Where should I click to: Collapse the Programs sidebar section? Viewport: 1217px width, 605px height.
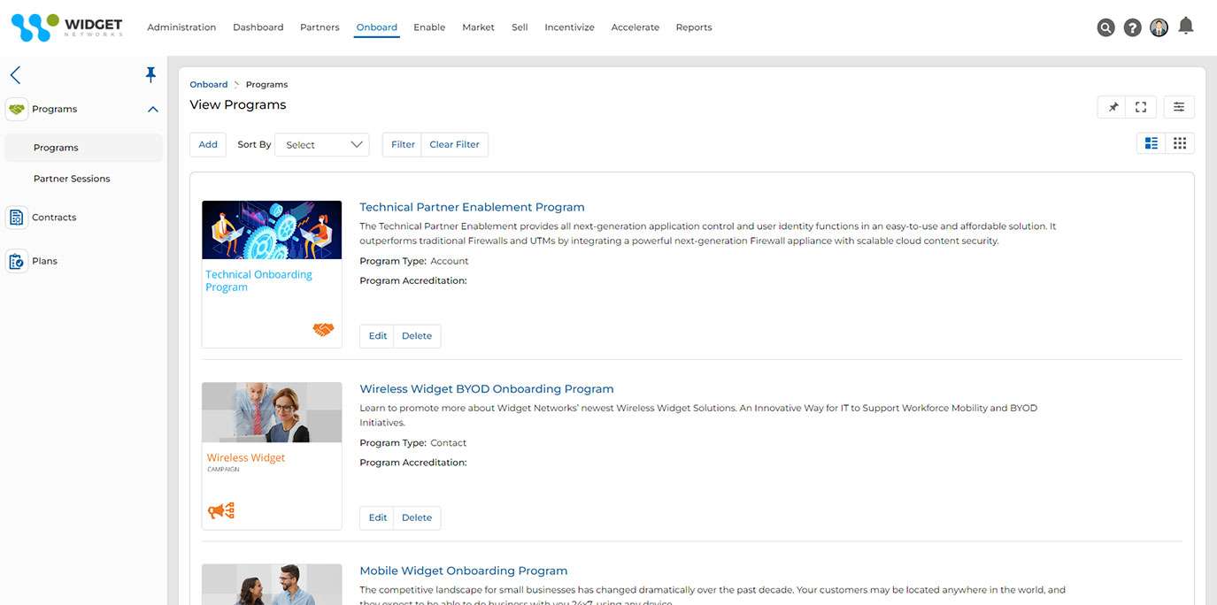click(x=152, y=110)
